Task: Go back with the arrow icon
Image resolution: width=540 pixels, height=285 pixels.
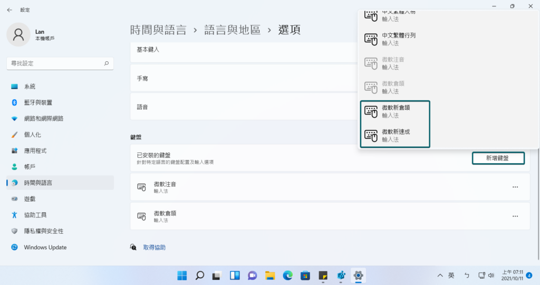Action: (9, 10)
